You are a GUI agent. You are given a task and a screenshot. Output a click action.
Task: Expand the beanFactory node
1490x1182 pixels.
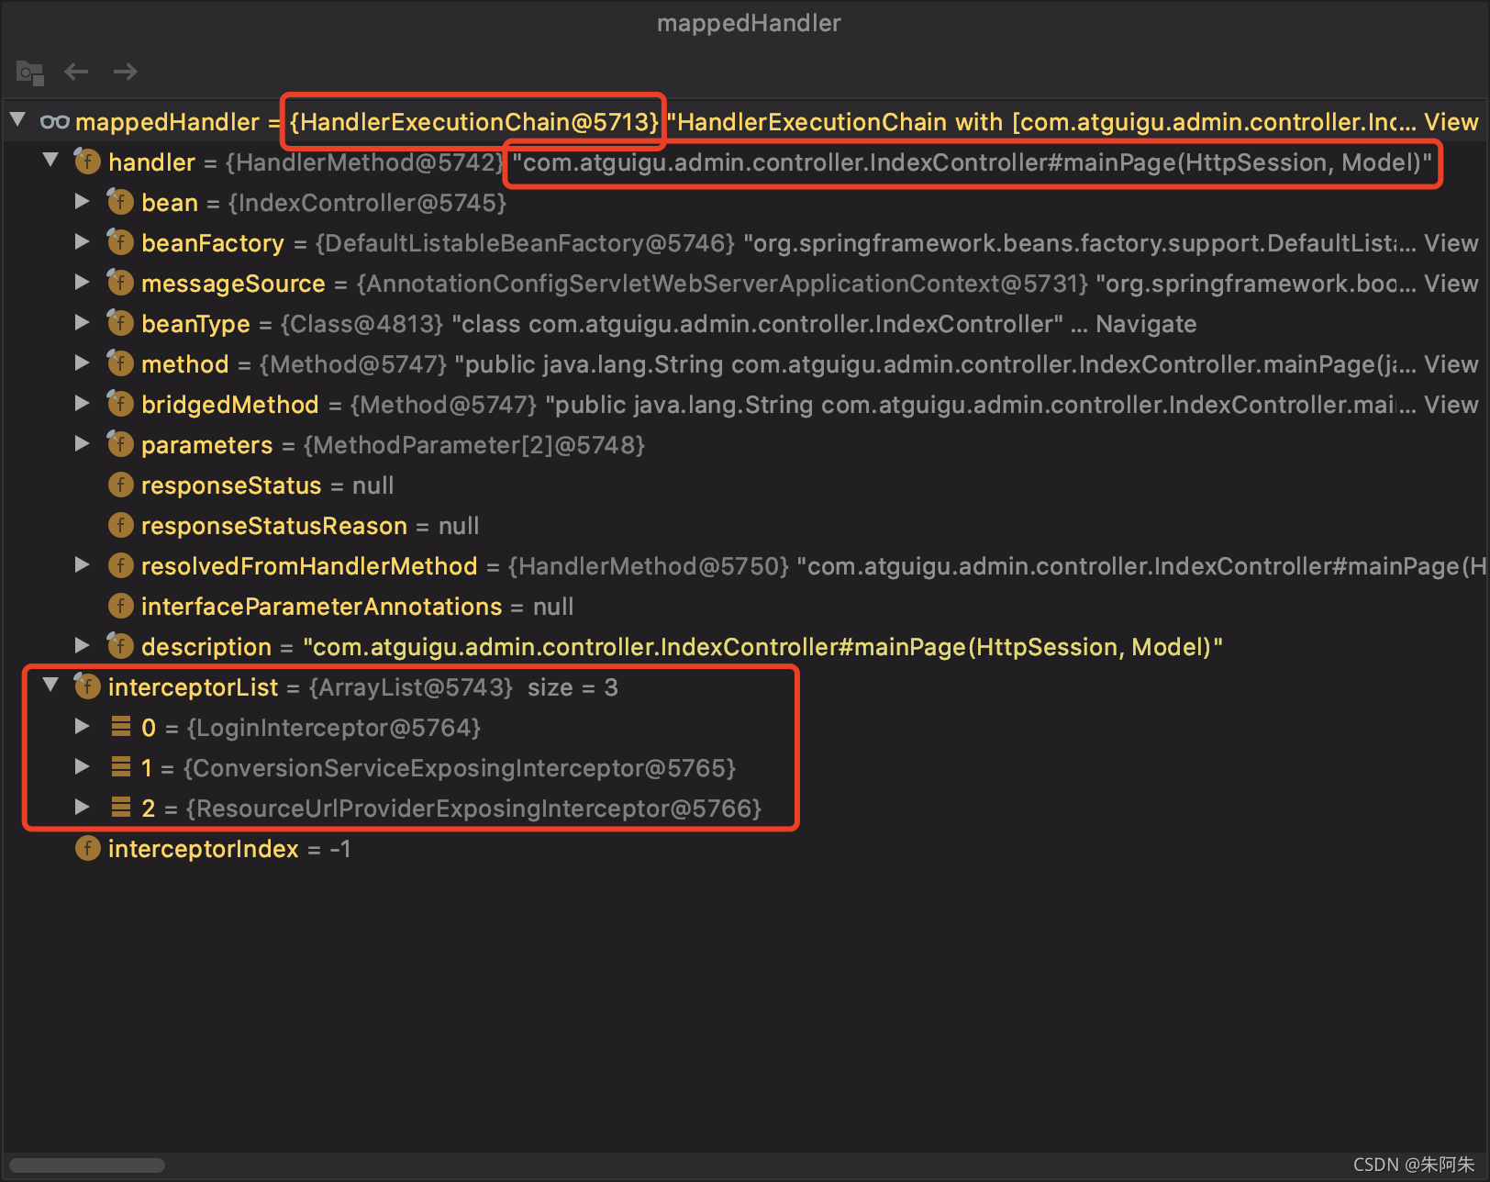pos(83,242)
